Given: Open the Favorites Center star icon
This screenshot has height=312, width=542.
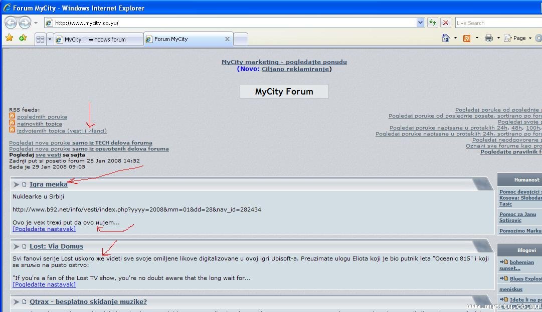Looking at the screenshot, I should click(10, 37).
